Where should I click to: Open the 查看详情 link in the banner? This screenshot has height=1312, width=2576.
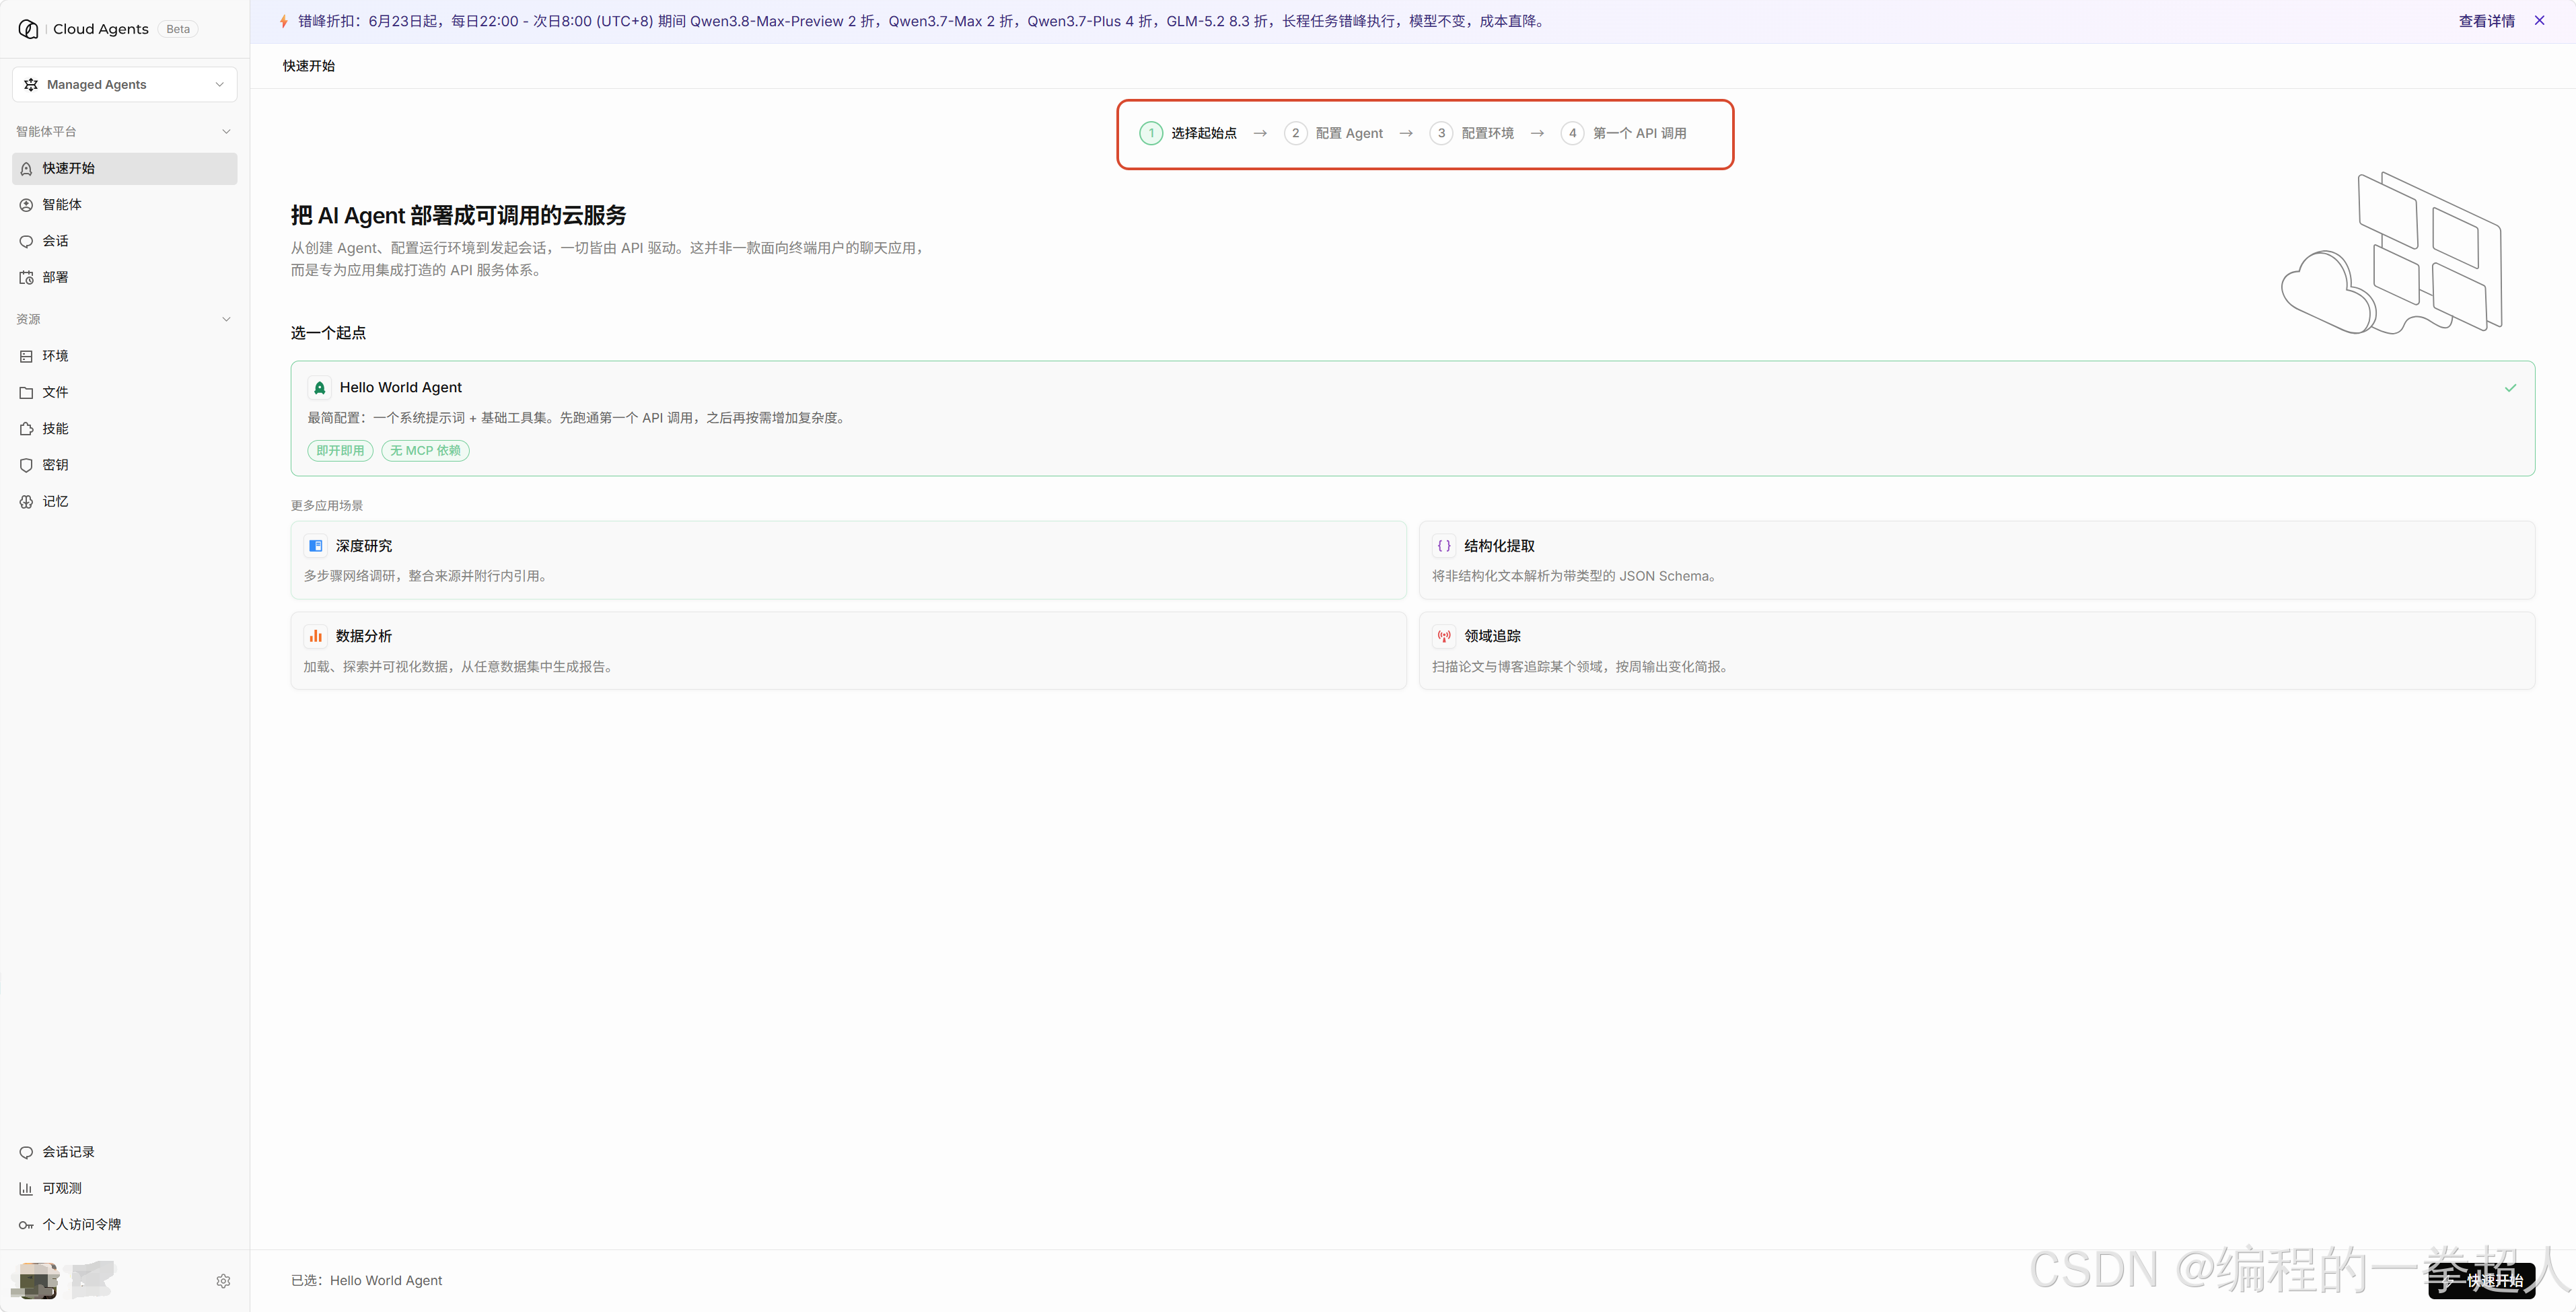2486,21
